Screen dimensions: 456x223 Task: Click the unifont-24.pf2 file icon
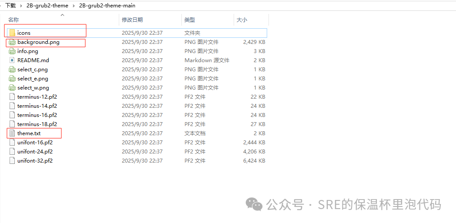click(12, 152)
